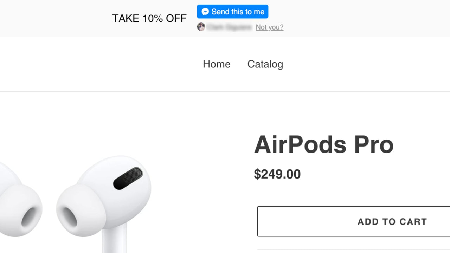The height and width of the screenshot is (253, 450).
Task: Click the AirPods Pro product title
Action: coord(323,144)
